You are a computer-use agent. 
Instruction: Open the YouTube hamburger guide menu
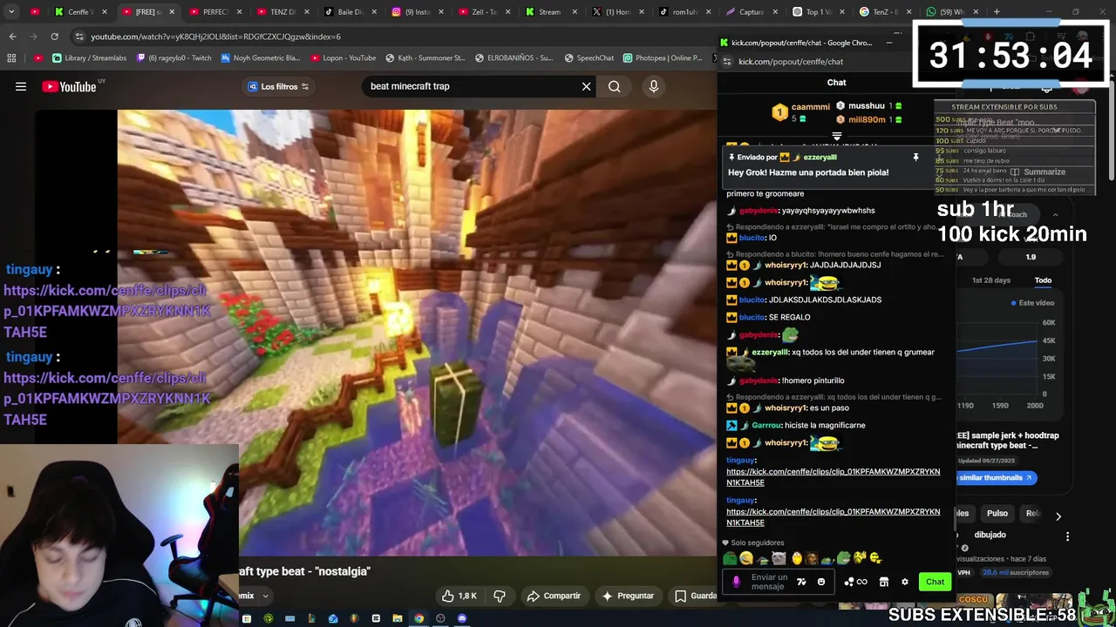point(21,86)
